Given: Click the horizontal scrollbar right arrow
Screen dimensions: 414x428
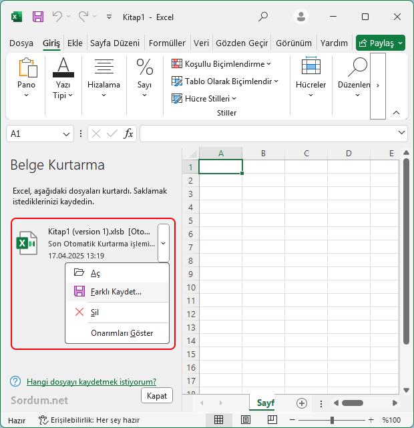Looking at the screenshot, I should (395, 403).
